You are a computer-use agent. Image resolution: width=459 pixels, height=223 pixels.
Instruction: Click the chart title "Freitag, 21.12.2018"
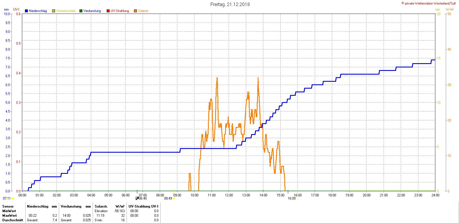[x=230, y=4]
